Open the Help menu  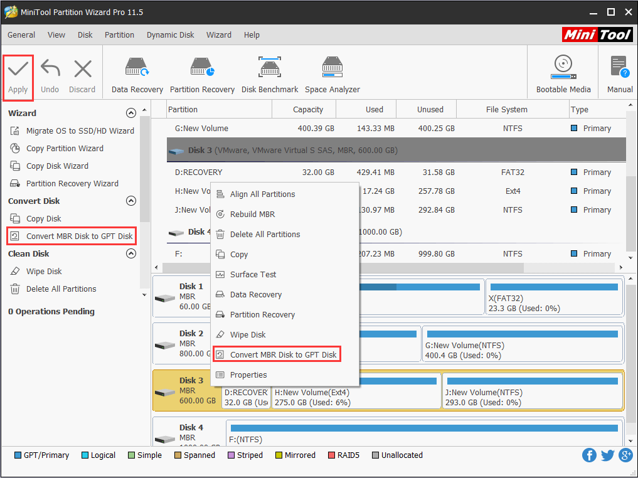click(252, 35)
